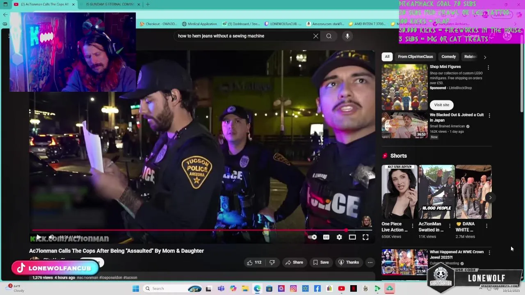Open a new browser tab

pyautogui.click(x=148, y=5)
